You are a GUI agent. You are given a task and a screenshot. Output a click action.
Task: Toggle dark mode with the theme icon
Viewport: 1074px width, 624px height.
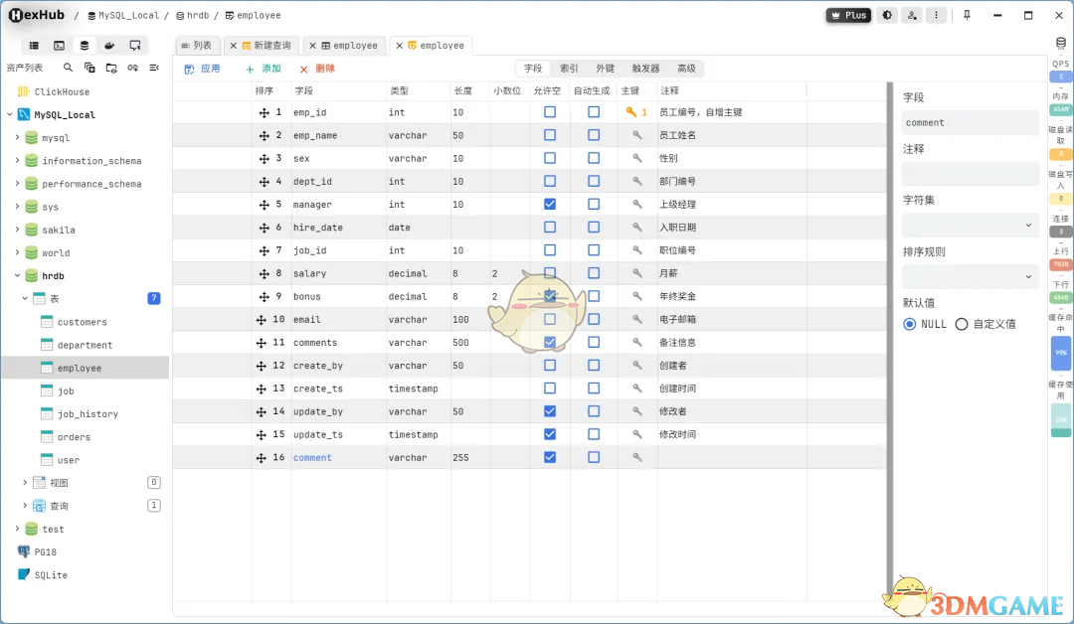click(886, 15)
